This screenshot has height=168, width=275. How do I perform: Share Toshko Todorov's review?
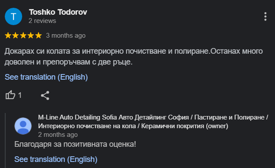point(45,95)
